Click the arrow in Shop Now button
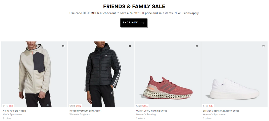The image size is (269, 121). click(142, 23)
